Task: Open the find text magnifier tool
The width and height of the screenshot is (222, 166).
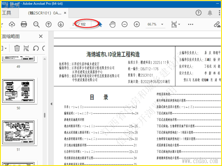Action: (36, 24)
